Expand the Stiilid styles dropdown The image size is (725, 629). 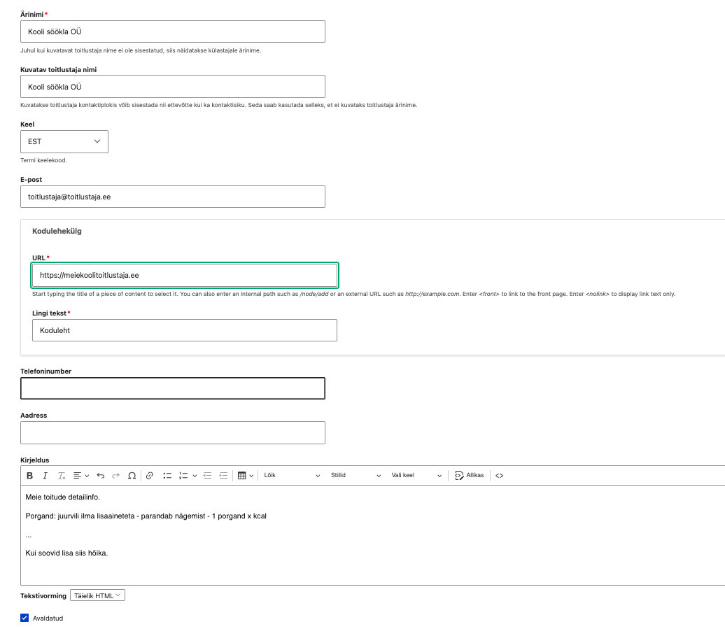tap(356, 476)
